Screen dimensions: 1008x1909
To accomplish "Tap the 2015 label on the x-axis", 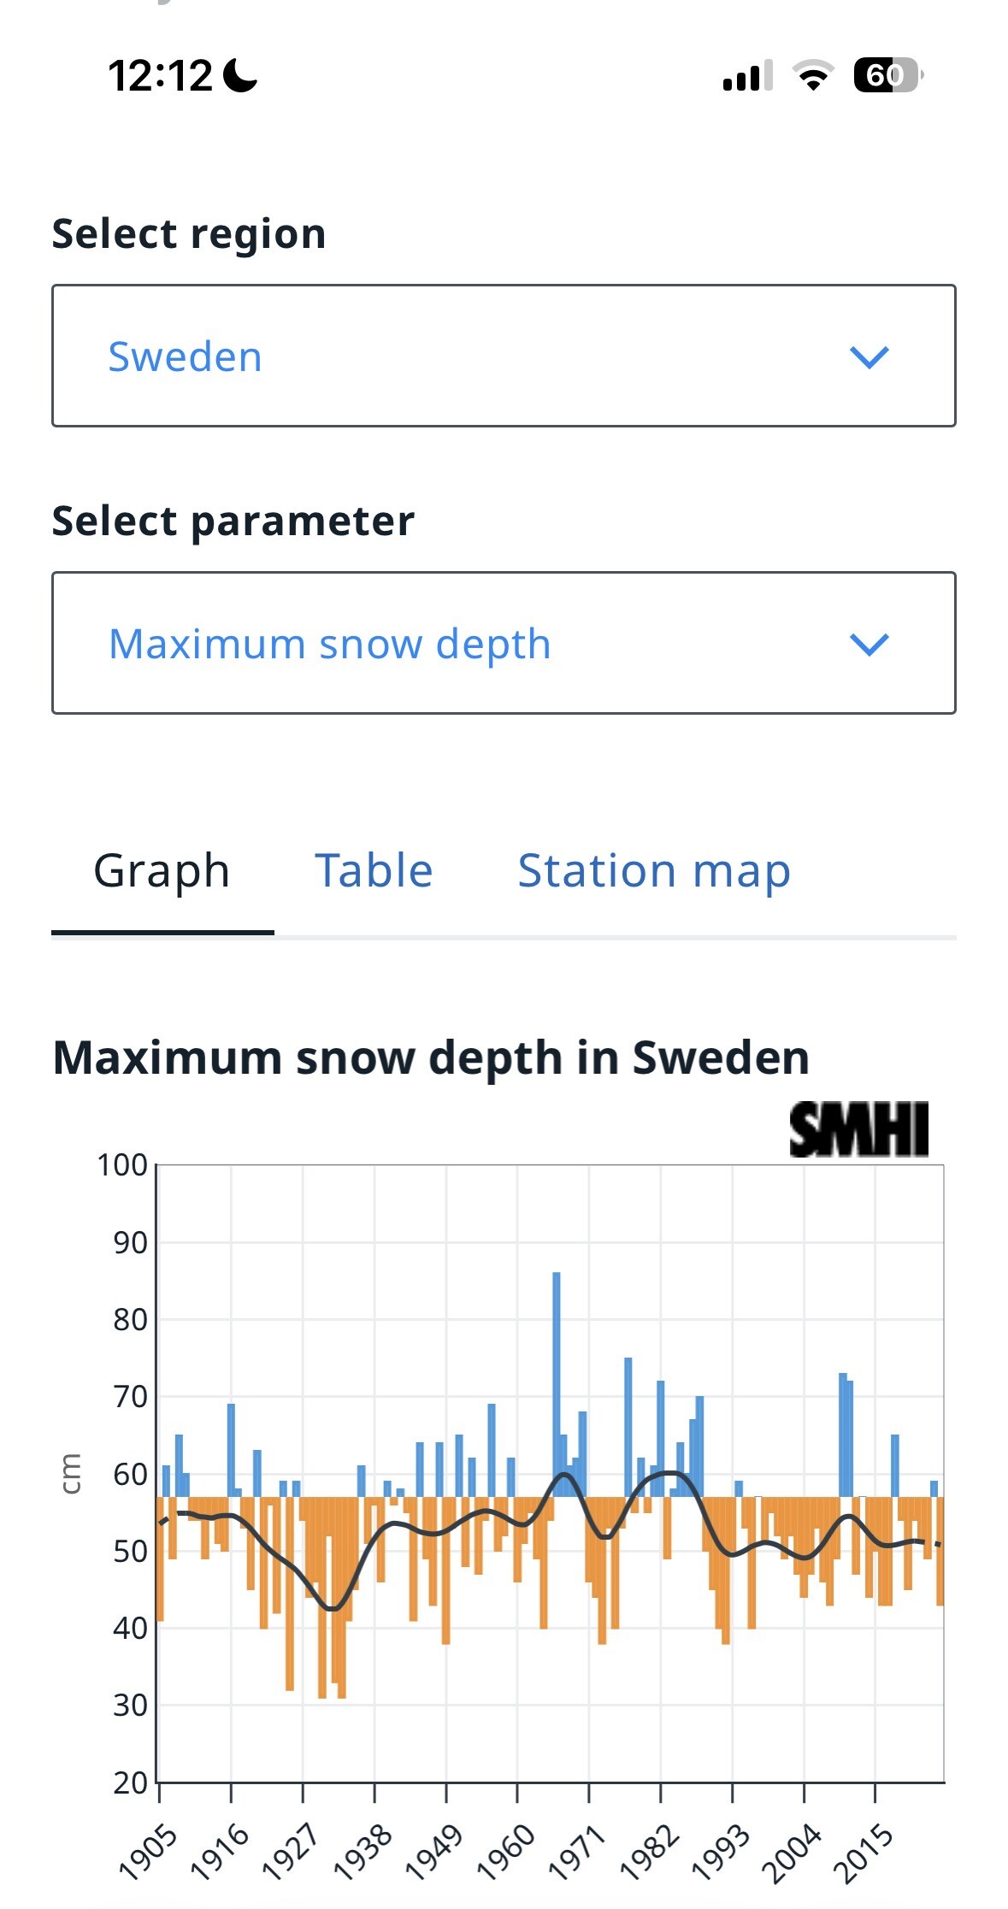I will tap(864, 1852).
